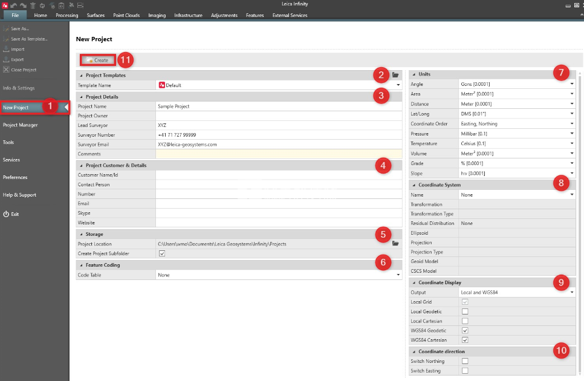584x381 pixels.
Task: Collapse the Storage section
Action: pyautogui.click(x=81, y=234)
